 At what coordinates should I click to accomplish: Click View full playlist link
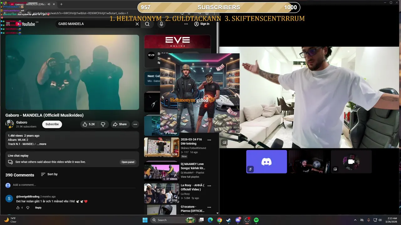[x=190, y=177]
